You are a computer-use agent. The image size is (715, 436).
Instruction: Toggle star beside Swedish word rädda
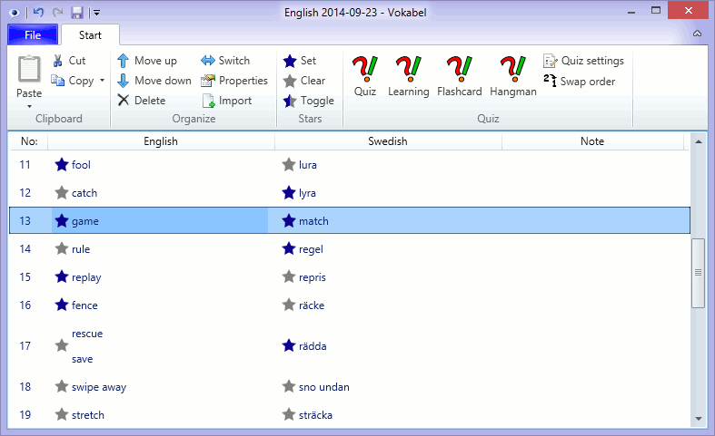[x=289, y=346]
